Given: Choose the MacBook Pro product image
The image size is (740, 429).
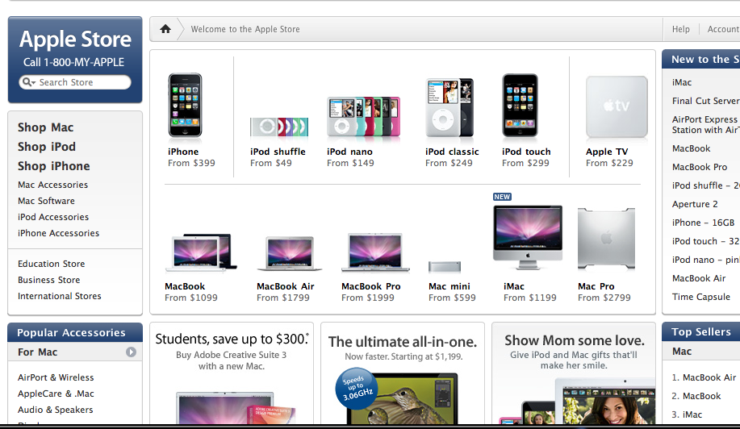Looking at the screenshot, I should pos(375,252).
